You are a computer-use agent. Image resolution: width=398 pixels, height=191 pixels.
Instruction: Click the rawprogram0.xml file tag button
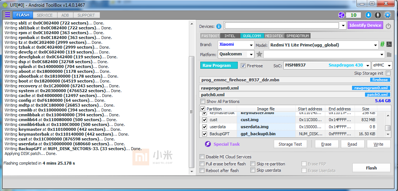pyautogui.click(x=371, y=88)
